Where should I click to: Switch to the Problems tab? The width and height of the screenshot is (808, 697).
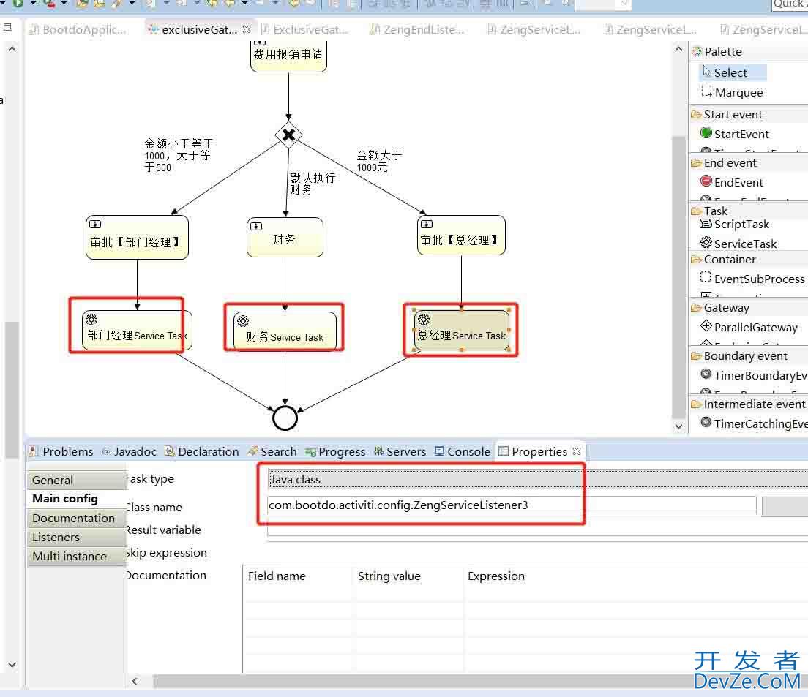pos(67,451)
